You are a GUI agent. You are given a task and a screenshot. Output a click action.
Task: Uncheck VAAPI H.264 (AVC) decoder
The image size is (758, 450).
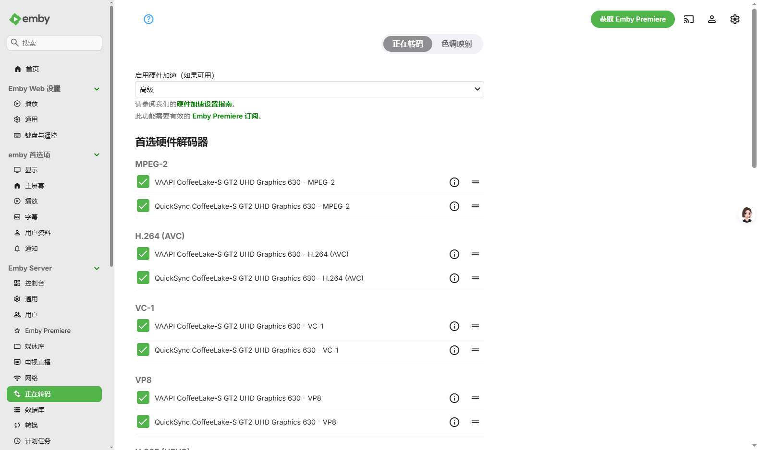[x=143, y=254]
